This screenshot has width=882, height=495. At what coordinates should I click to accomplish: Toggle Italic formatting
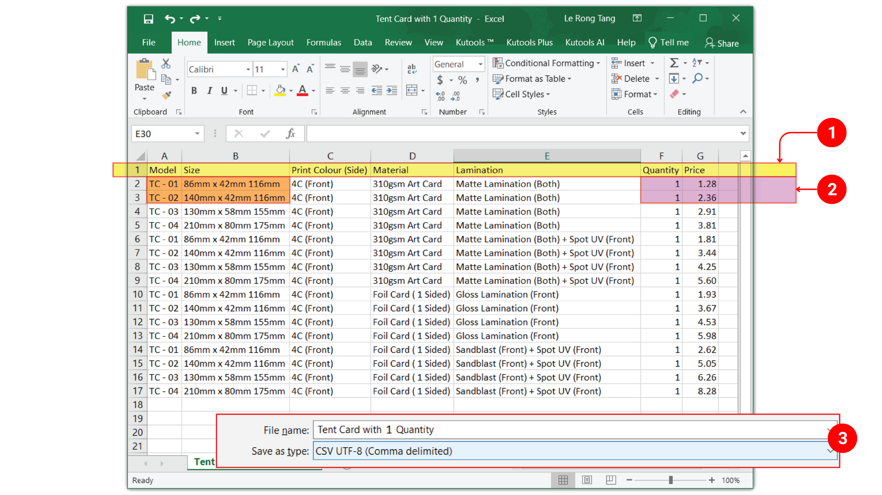pyautogui.click(x=209, y=91)
